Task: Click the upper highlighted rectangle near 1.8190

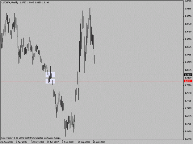Action: pos(50,74)
